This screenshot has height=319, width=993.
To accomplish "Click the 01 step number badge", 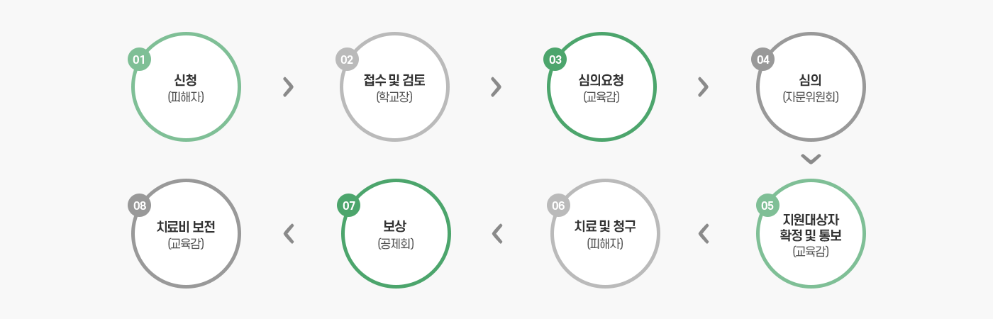I will pyautogui.click(x=139, y=60).
